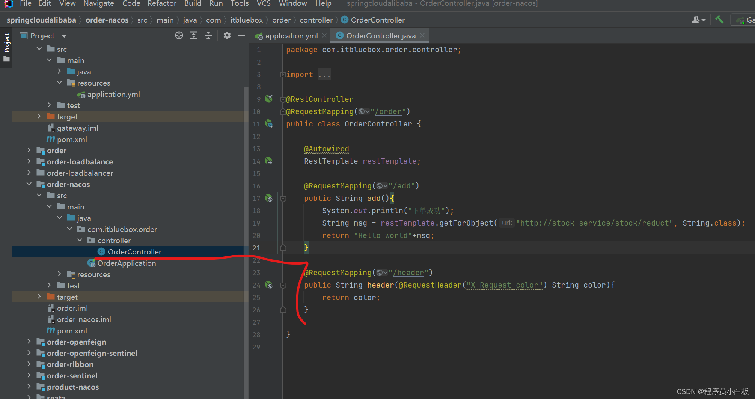The height and width of the screenshot is (399, 755).
Task: Select pom.xml under order-nacos
Action: pos(72,331)
